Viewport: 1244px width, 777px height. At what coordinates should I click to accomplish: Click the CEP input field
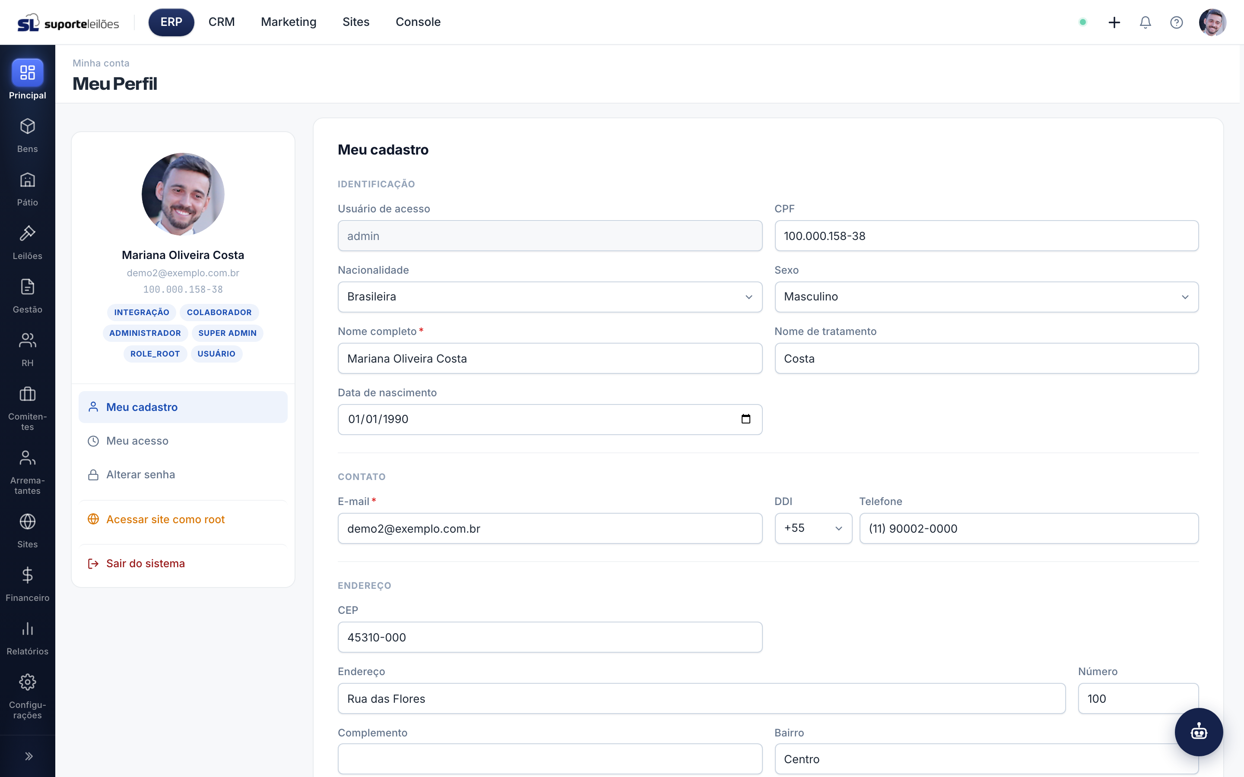[549, 637]
